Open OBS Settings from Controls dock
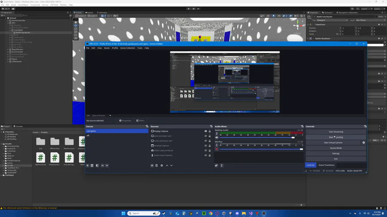Screen dimensions: 387x217 (336, 153)
